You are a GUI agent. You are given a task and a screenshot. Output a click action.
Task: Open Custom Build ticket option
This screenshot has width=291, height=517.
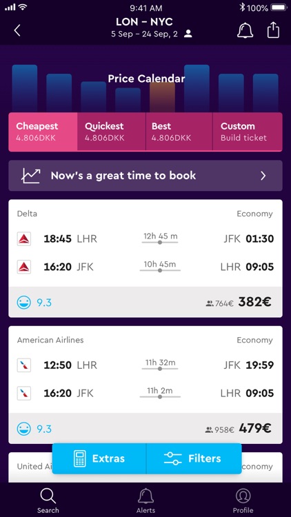(x=248, y=132)
